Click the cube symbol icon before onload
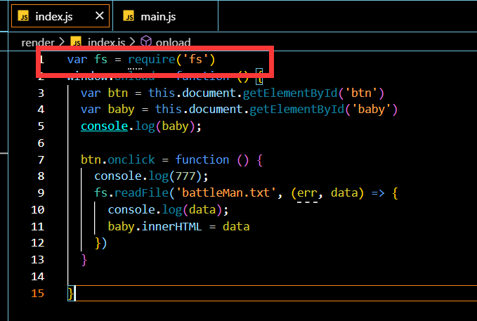This screenshot has width=477, height=321. coord(146,41)
